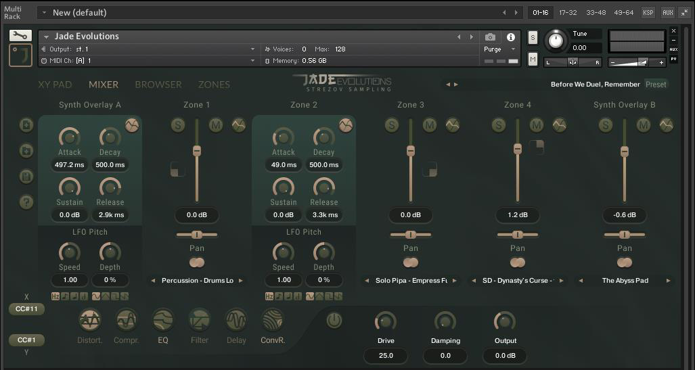This screenshot has width=695, height=370.
Task: Click the Preset button
Action: pos(656,84)
